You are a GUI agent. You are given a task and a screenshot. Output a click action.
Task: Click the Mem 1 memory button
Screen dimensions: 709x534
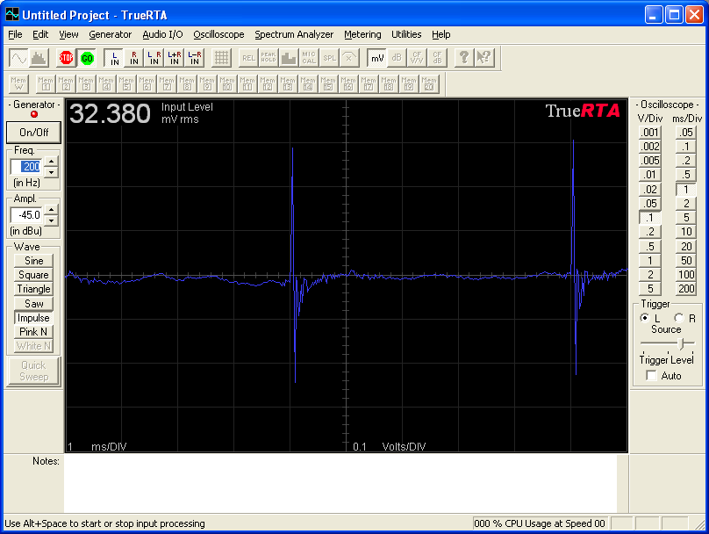(46, 83)
